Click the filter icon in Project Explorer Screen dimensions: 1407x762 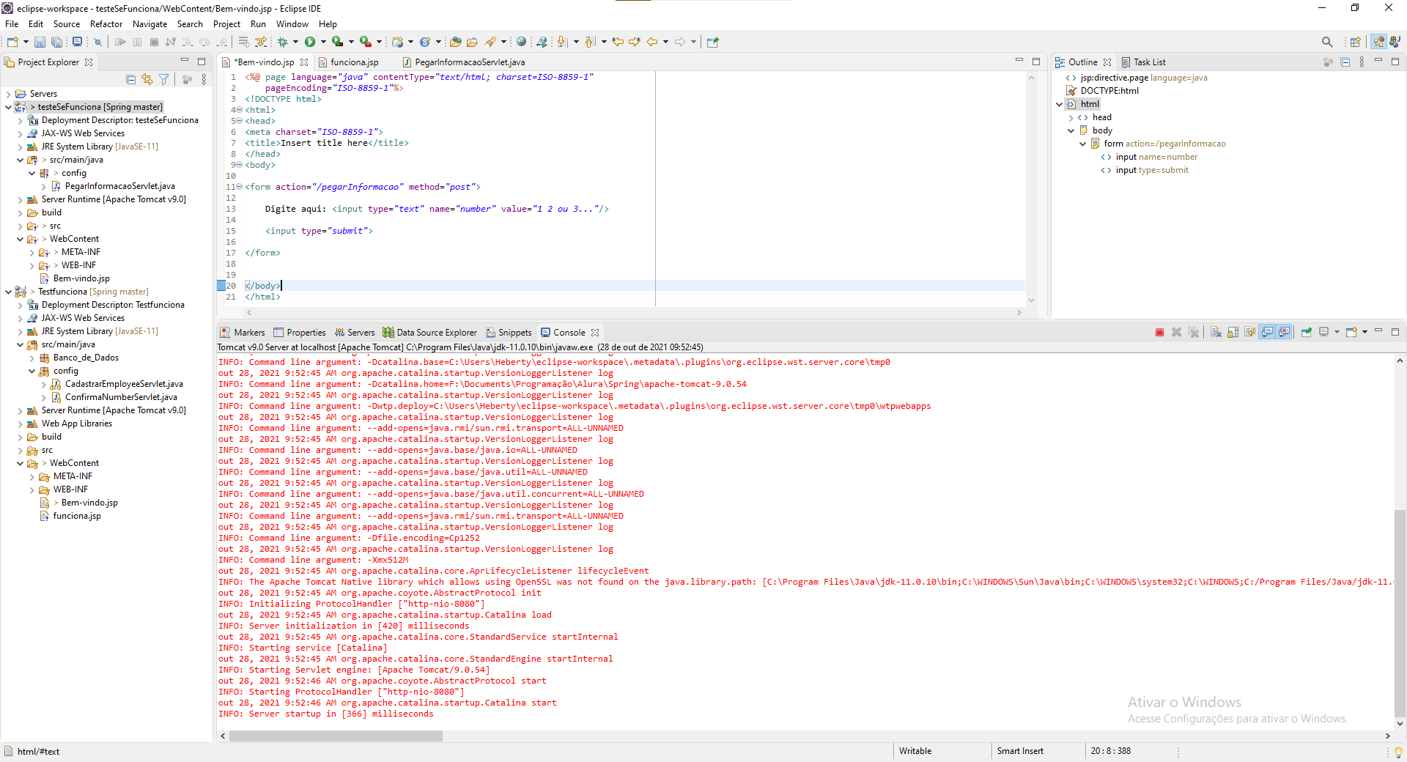(x=164, y=79)
